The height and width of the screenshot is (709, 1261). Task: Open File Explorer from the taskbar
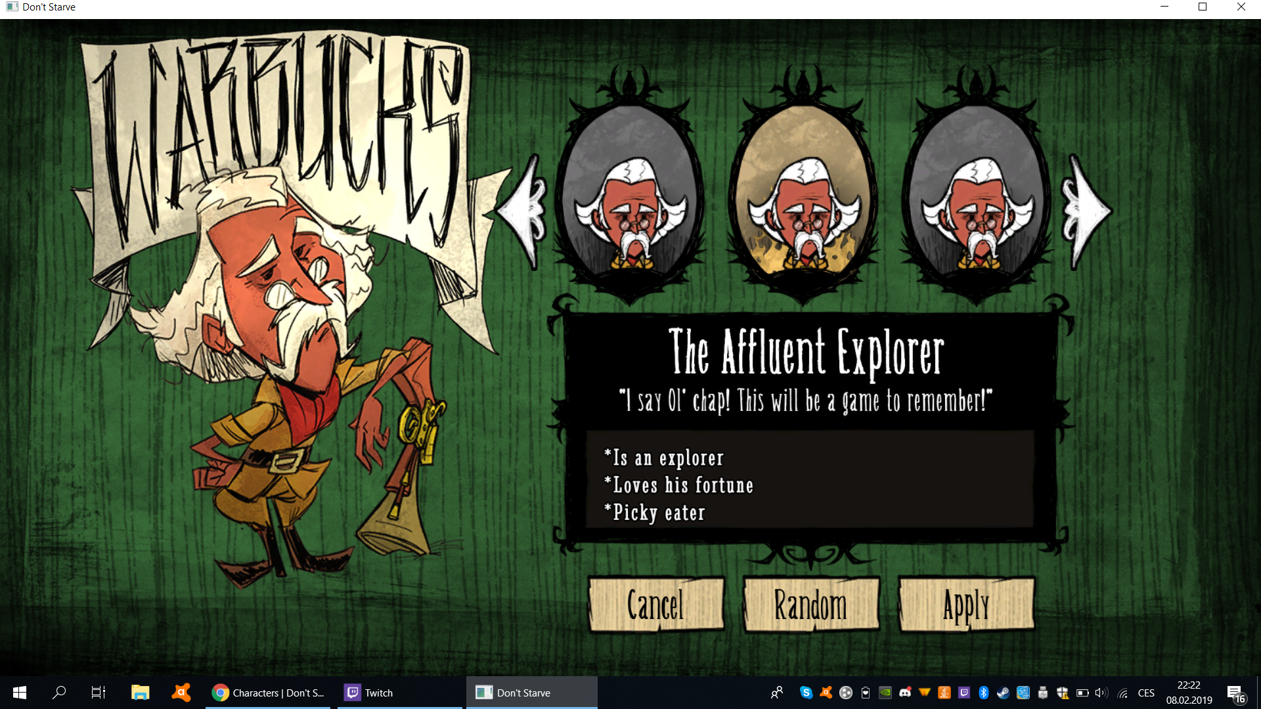coord(140,693)
